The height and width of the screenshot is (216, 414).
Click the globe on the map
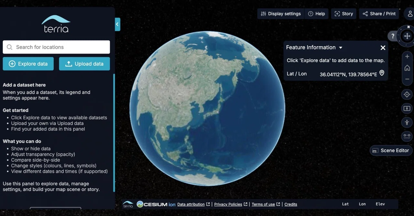coord(207,109)
